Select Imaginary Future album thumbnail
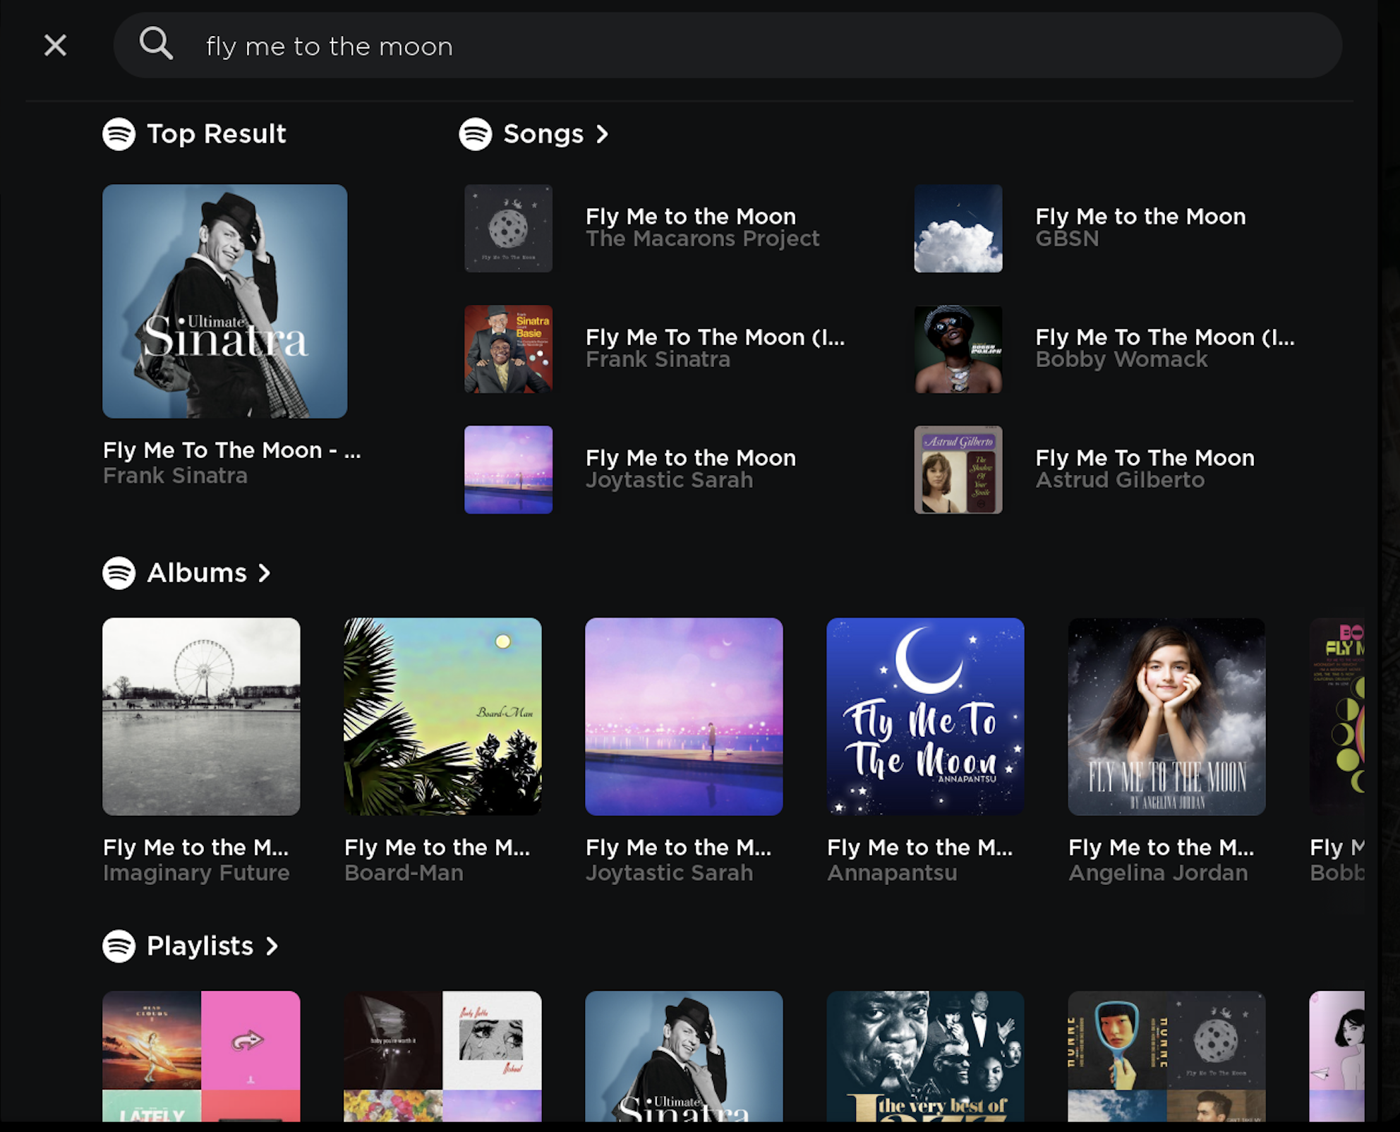This screenshot has height=1132, width=1400. click(202, 716)
